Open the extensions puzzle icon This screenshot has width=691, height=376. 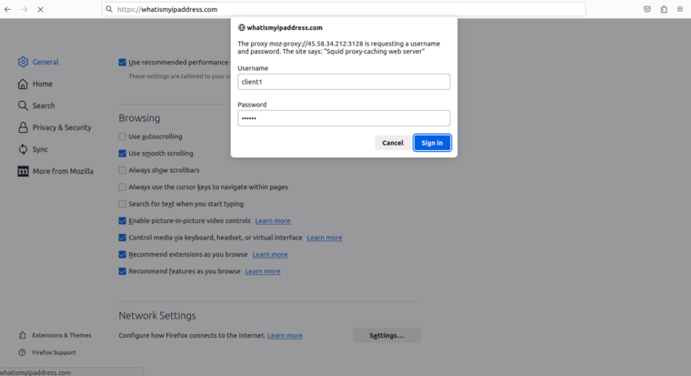(664, 9)
